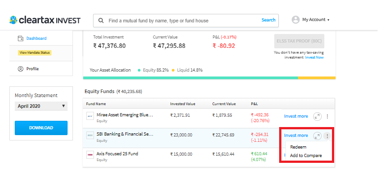Expand details icon for Mirae Asset fund
391x187 pixels.
tap(317, 116)
